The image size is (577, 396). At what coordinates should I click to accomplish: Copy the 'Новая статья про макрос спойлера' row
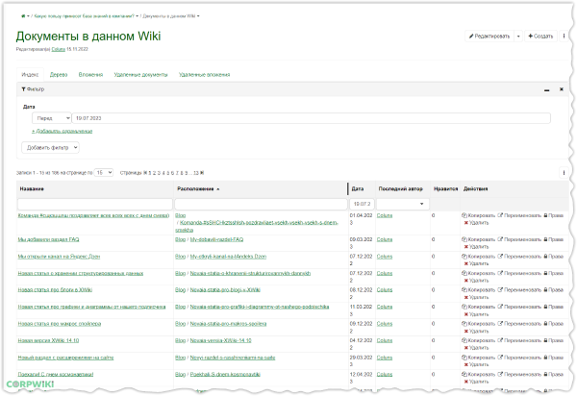tap(478, 324)
